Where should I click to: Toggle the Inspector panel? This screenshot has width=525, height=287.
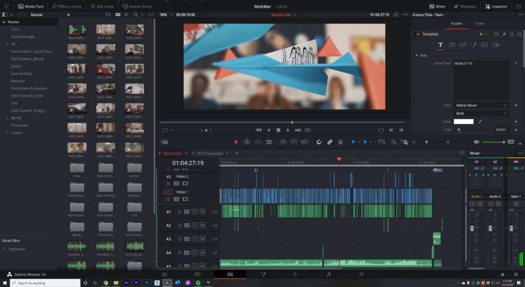click(x=496, y=6)
